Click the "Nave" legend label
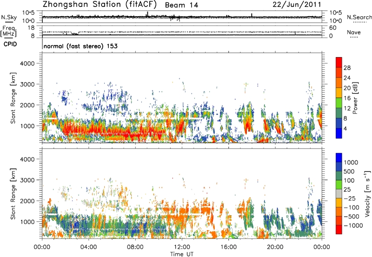Screen dimensions: 372x257 (x=354, y=32)
